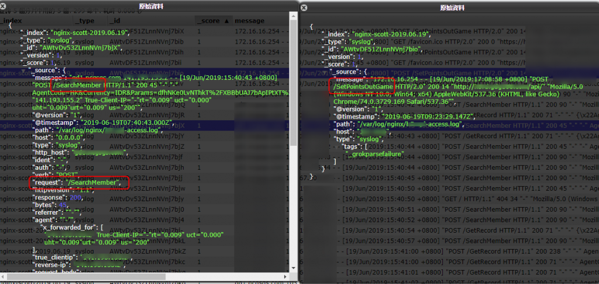This screenshot has width=599, height=284.
Task: Select "_index": "nginx-scott-2019.06.19" in right dialog
Action: click(x=375, y=34)
